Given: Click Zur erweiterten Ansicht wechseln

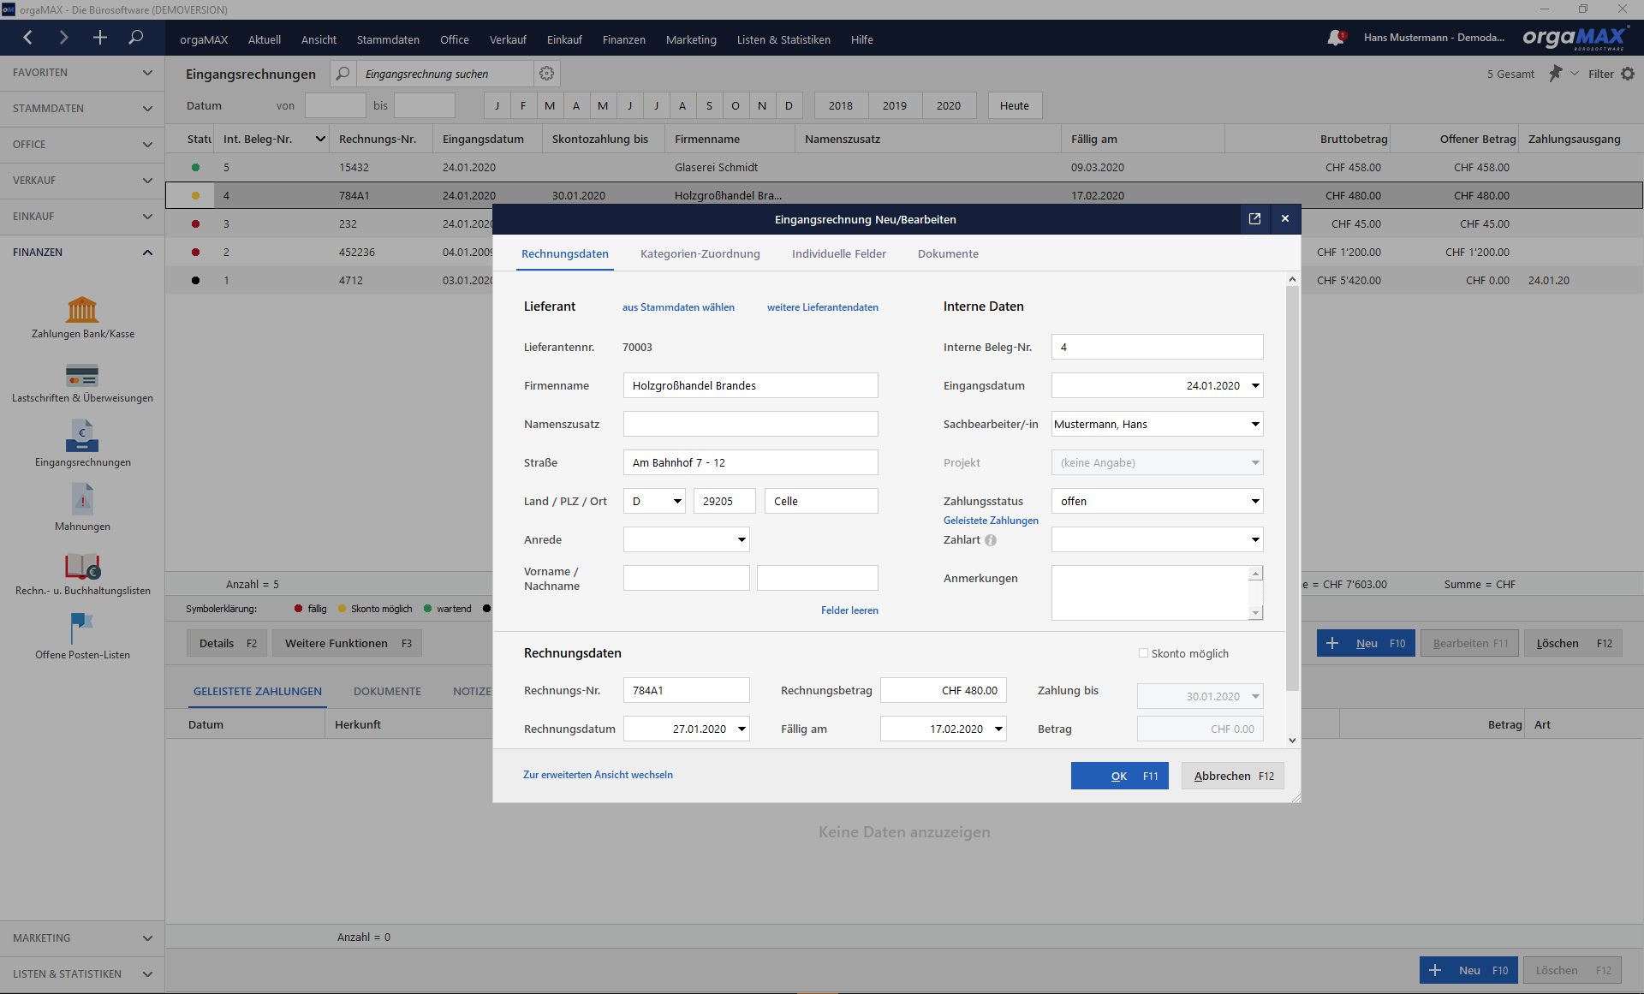Looking at the screenshot, I should tap(598, 775).
